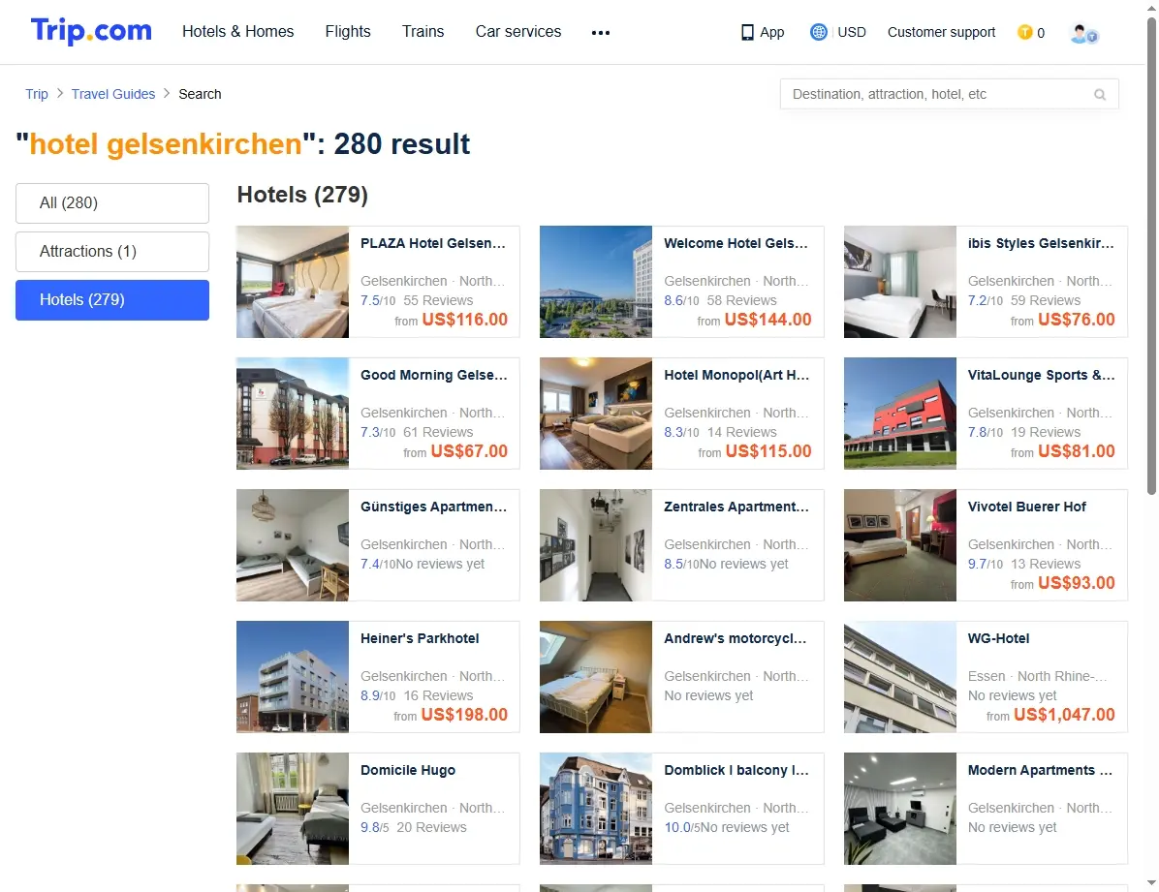Open the Car services menu
1159x892 pixels.
[x=518, y=31]
